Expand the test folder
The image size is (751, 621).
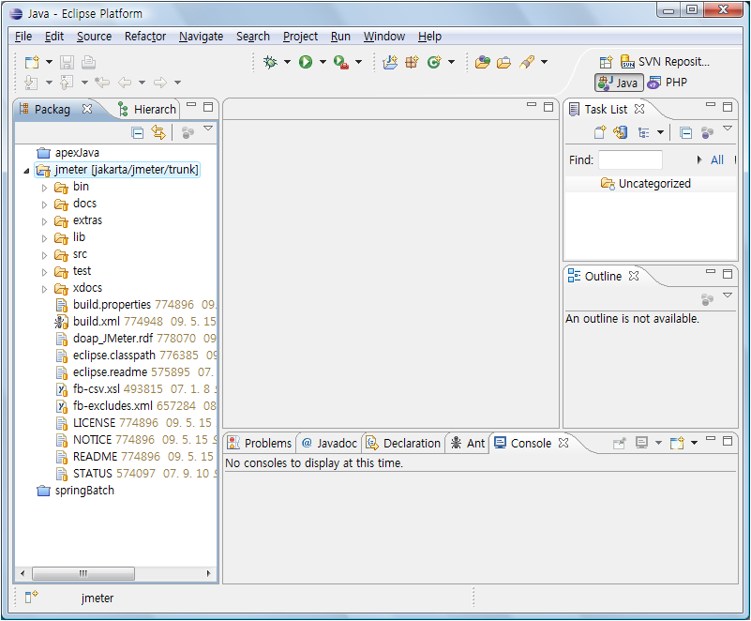point(45,272)
